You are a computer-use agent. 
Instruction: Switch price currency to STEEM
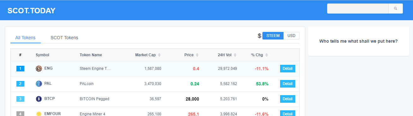(x=273, y=36)
